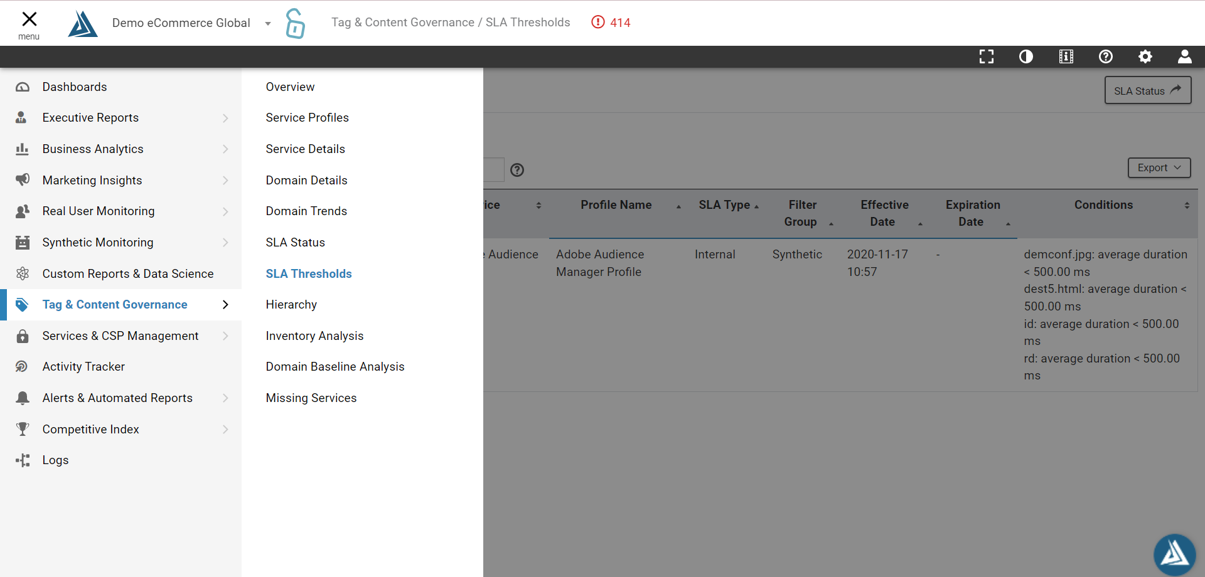Sort by the Filter Group column
Screen dimensions: 1205x577
(803, 213)
